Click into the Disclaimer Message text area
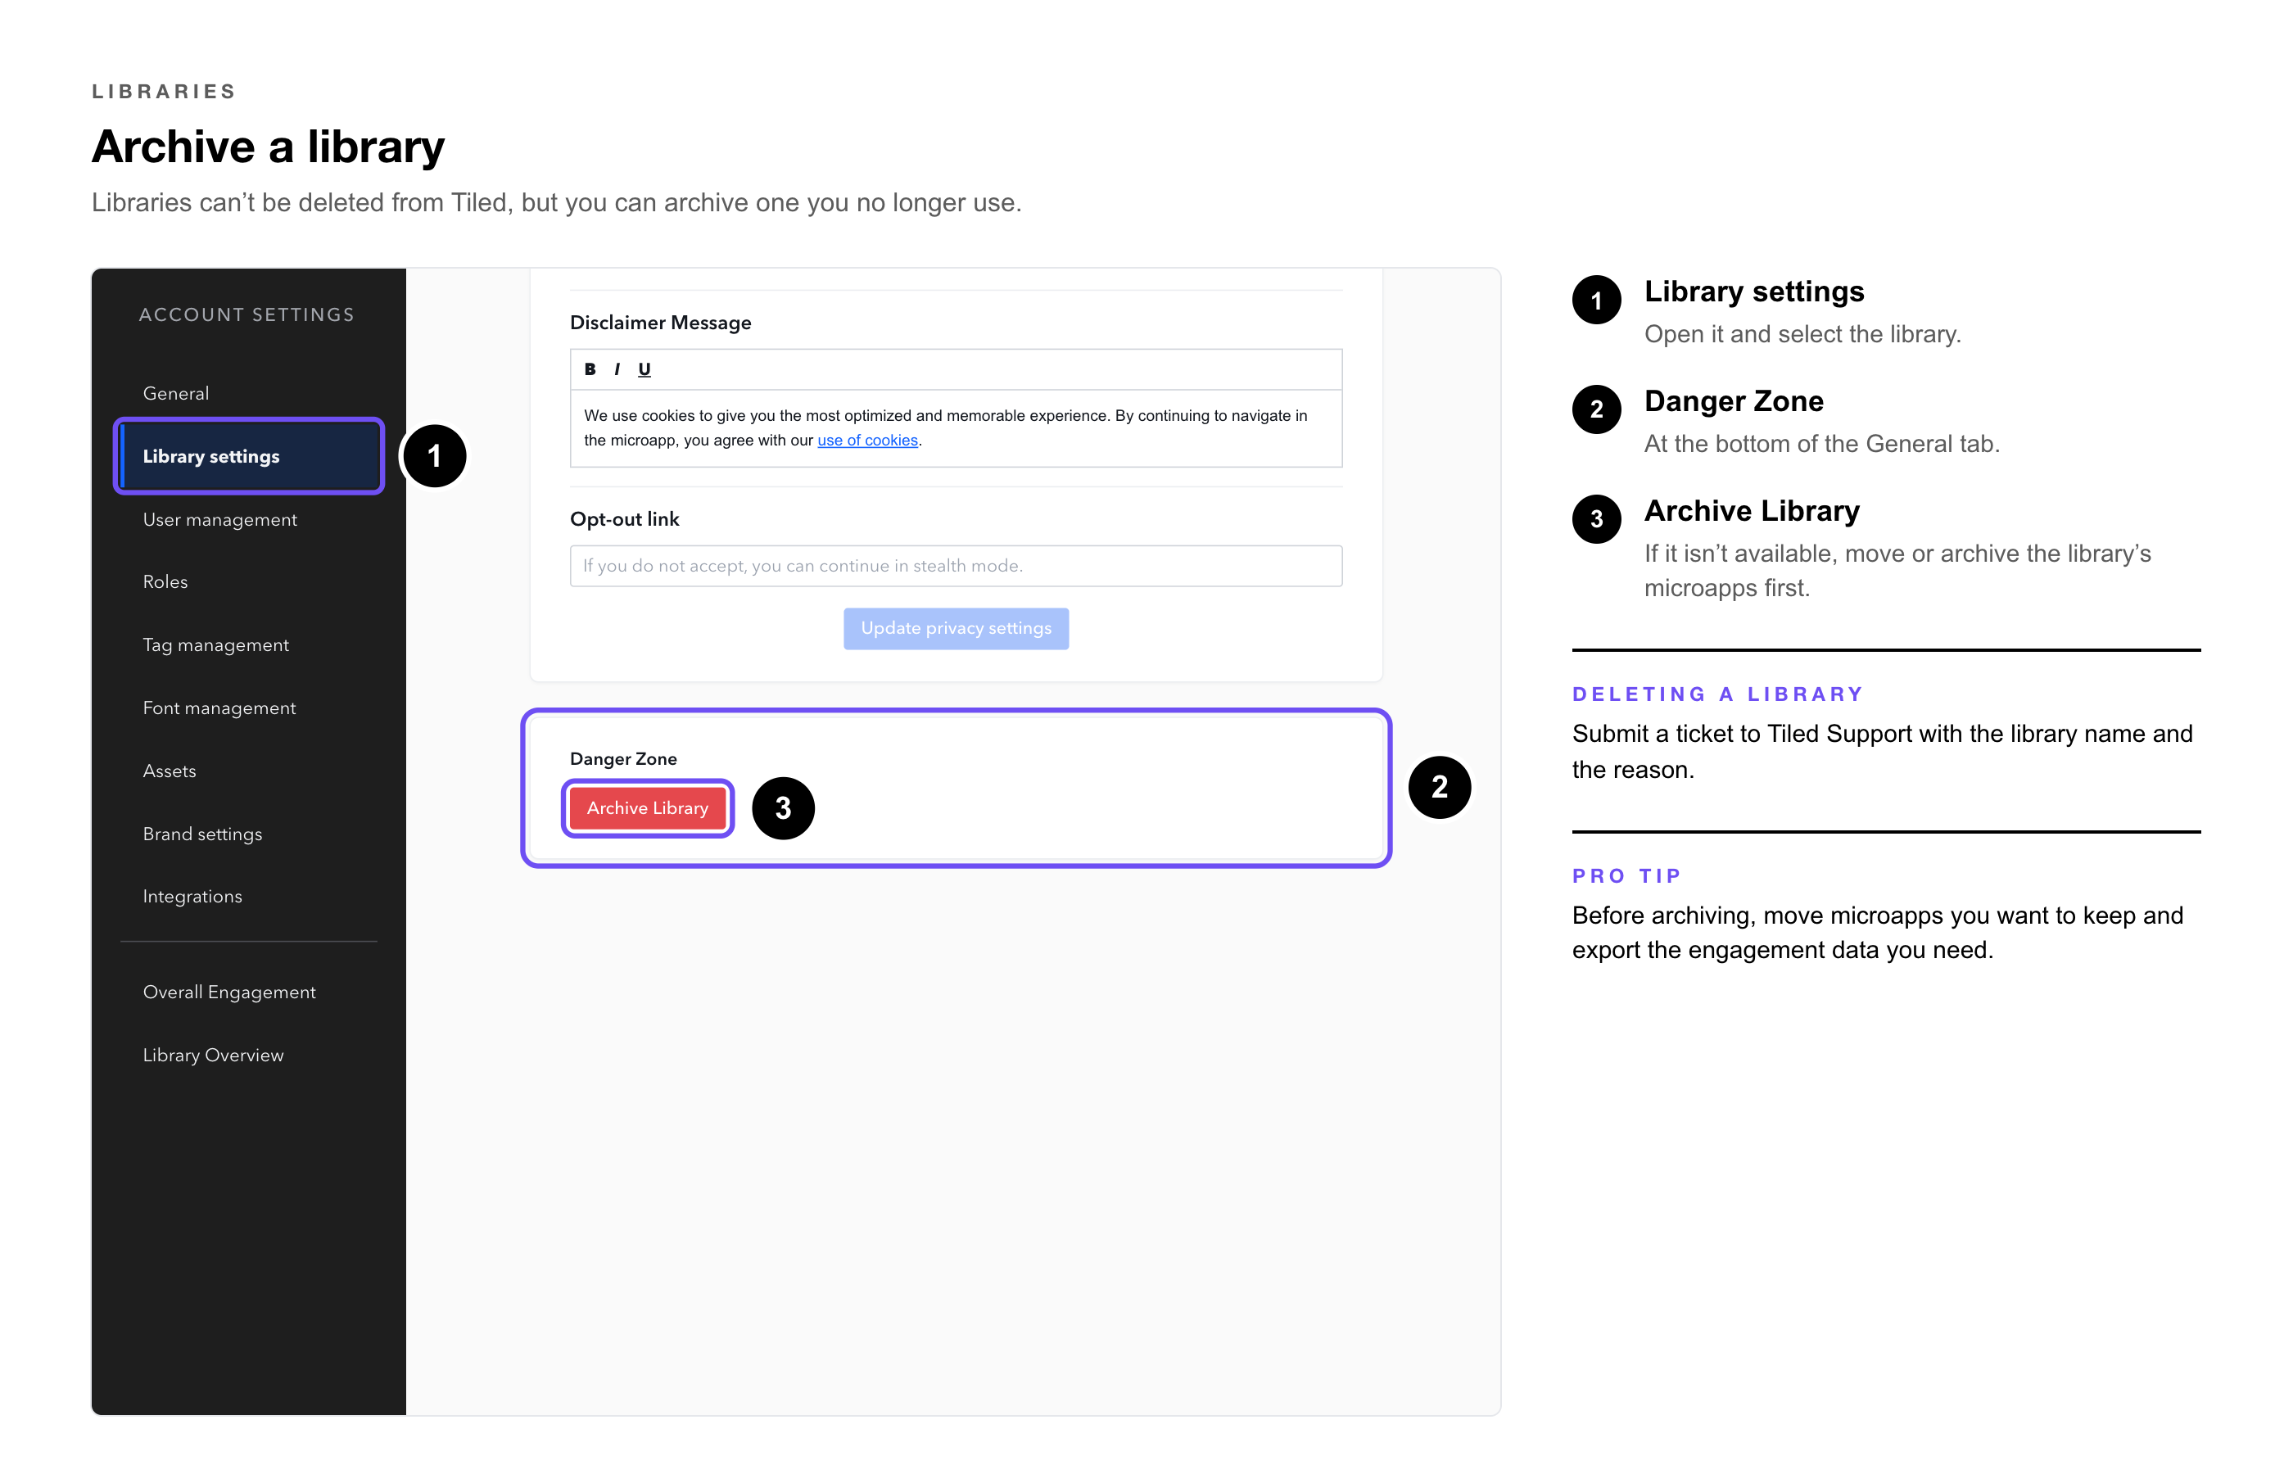 coord(956,427)
